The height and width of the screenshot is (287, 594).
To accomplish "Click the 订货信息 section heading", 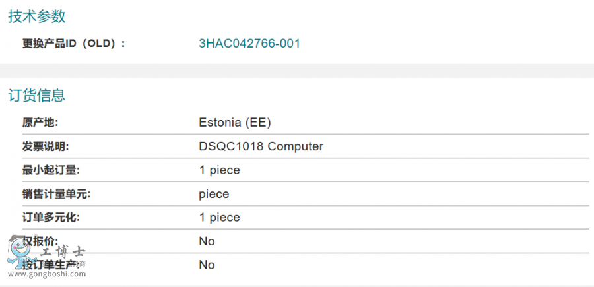I will click(37, 96).
